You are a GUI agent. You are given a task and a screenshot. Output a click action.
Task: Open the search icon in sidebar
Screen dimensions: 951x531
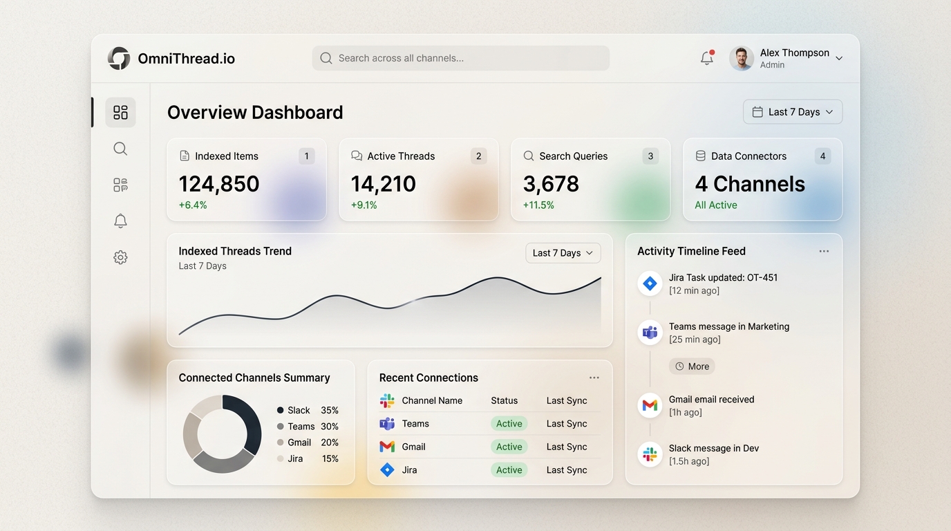coord(120,149)
